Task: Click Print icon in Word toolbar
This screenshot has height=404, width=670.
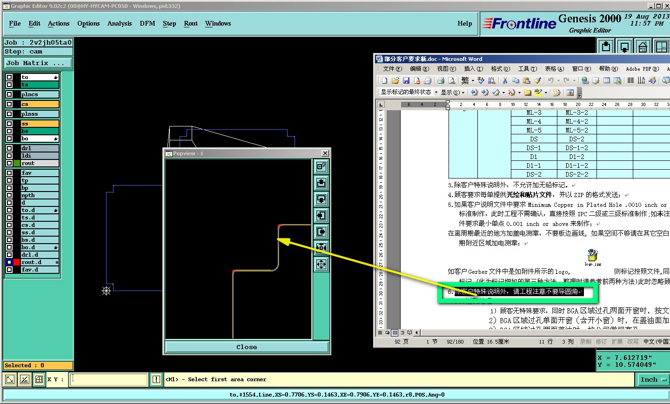Action: pos(440,80)
